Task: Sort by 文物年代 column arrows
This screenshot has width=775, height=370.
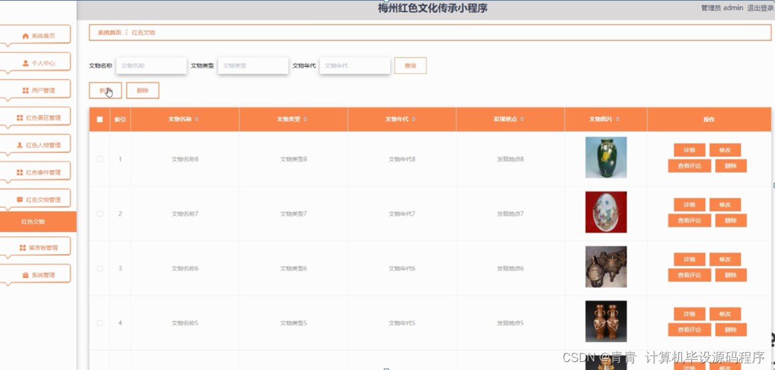Action: (414, 119)
